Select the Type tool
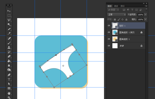This screenshot has width=155, height=99. [x=9, y=79]
